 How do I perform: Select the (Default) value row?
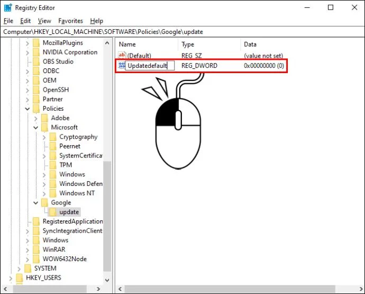(202, 56)
